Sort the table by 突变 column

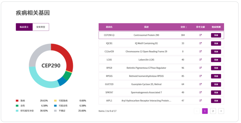click(184, 27)
